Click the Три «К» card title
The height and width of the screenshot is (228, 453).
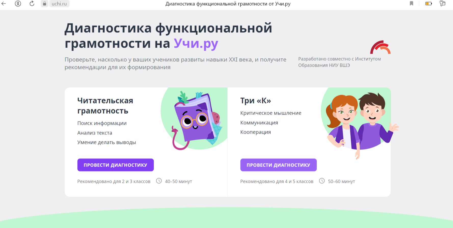coord(256,101)
